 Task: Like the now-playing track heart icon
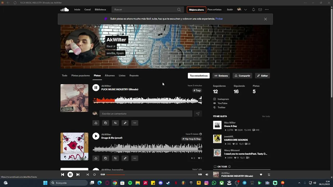[261, 175]
